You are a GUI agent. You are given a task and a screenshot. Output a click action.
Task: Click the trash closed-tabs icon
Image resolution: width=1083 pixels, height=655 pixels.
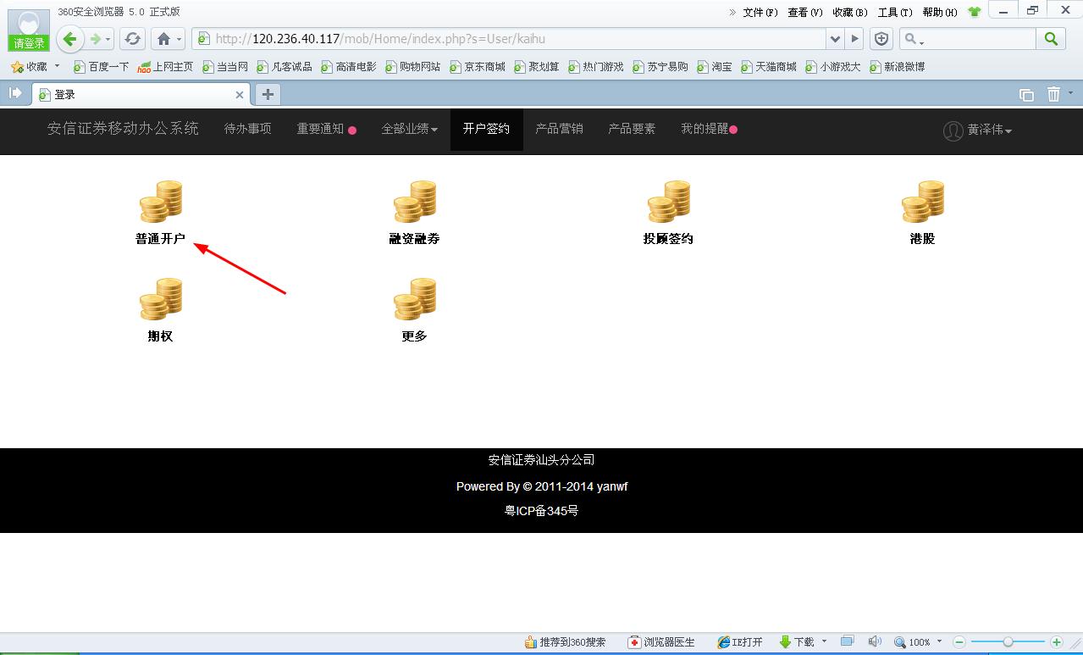[1053, 94]
